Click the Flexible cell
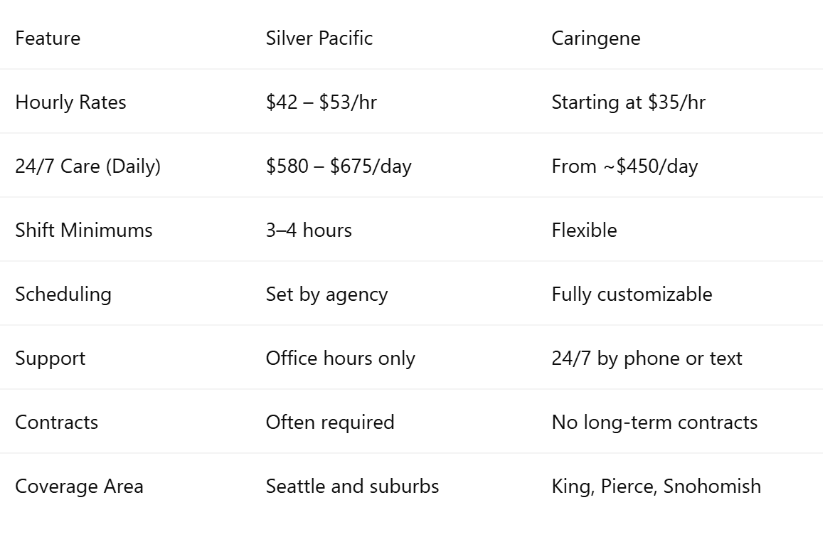The image size is (835, 537). pyautogui.click(x=584, y=230)
